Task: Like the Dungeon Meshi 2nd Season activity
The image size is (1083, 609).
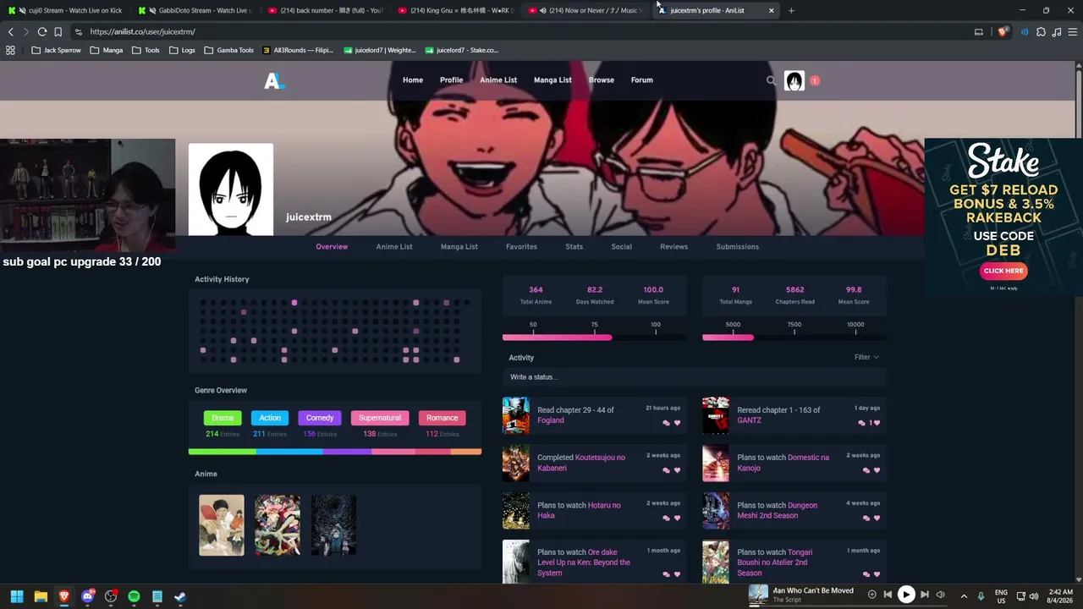Action: pyautogui.click(x=877, y=518)
